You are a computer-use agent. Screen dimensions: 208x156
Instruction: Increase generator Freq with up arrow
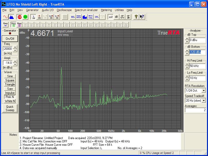coord(15,47)
